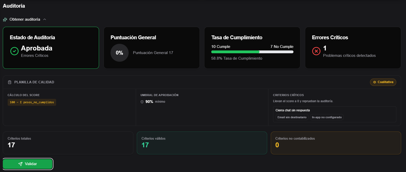406x172 pixels.
Task: Click the Puntuación General 17 text
Action: point(153,53)
